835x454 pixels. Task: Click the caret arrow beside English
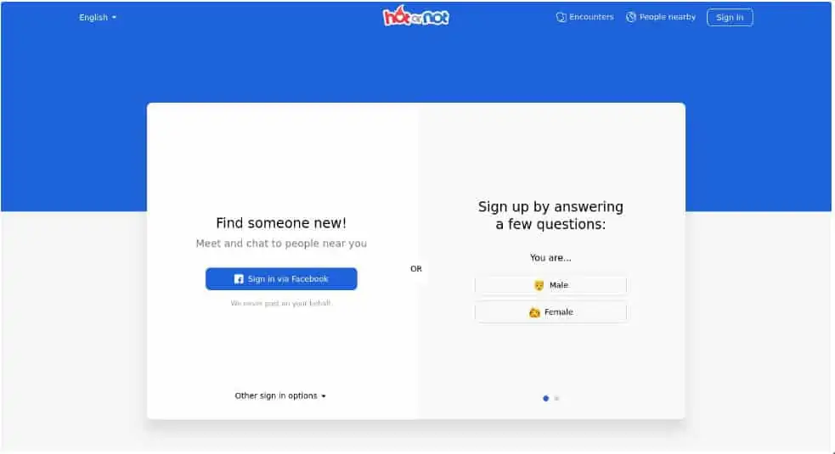point(114,18)
